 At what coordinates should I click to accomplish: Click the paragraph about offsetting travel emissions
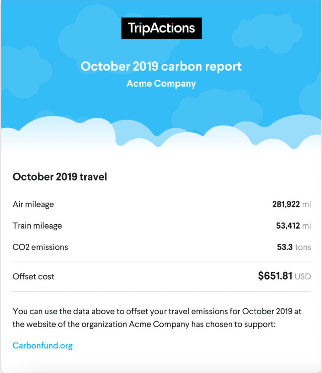[x=157, y=318]
